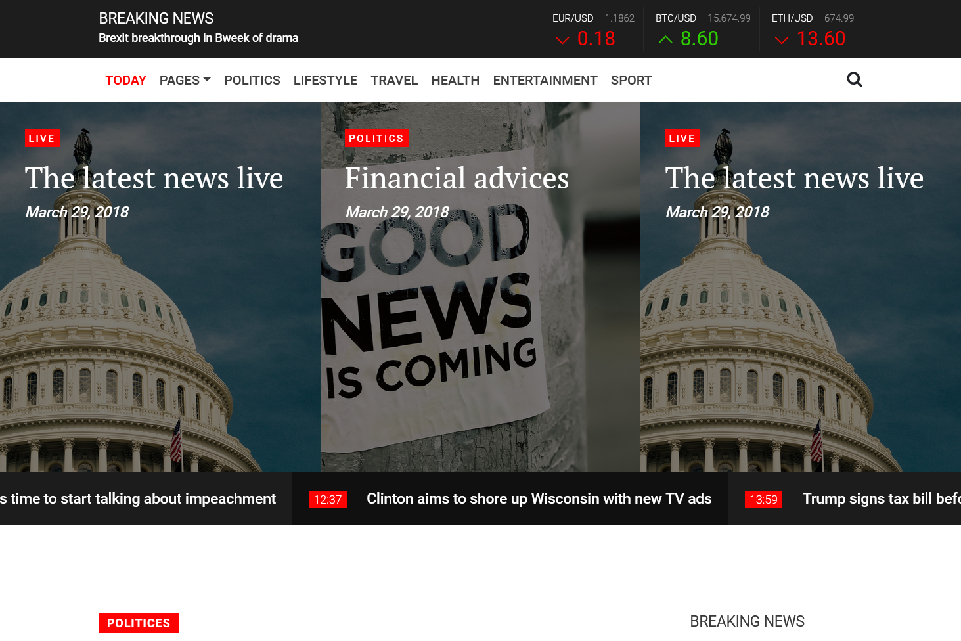Click the POLITICS tag on Financial advices
Image resolution: width=961 pixels, height=641 pixels.
tap(376, 138)
